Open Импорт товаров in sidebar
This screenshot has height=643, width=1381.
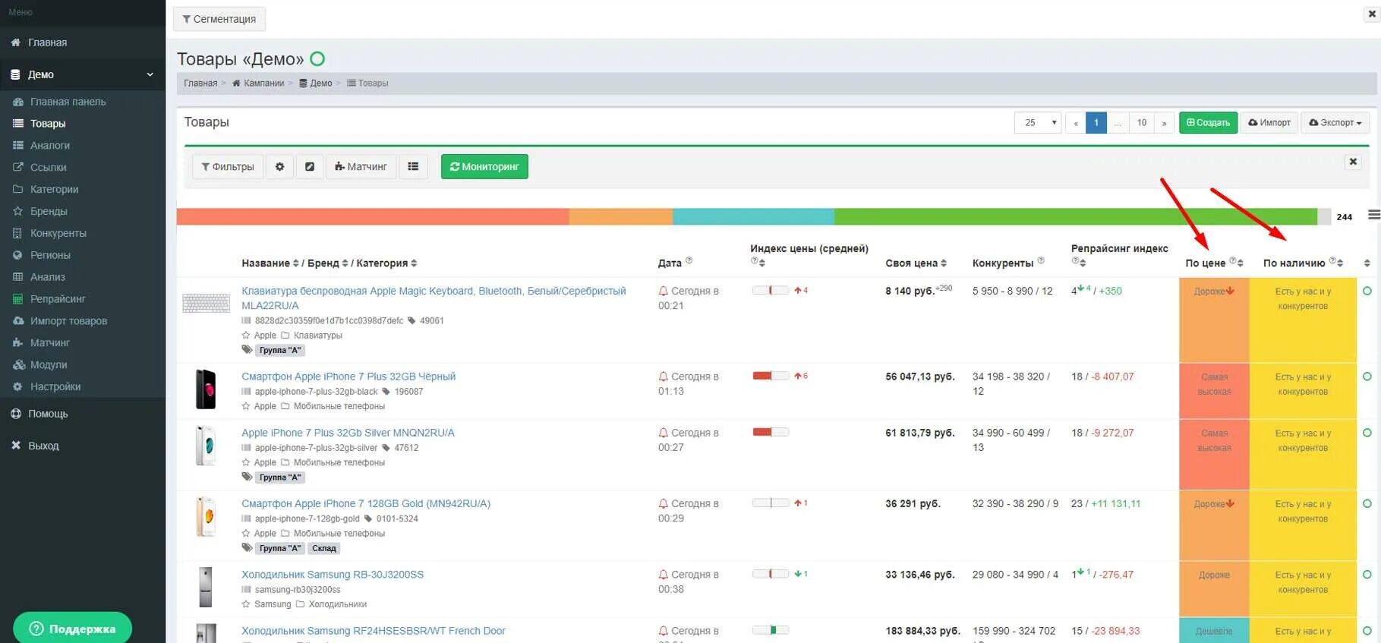tap(68, 321)
